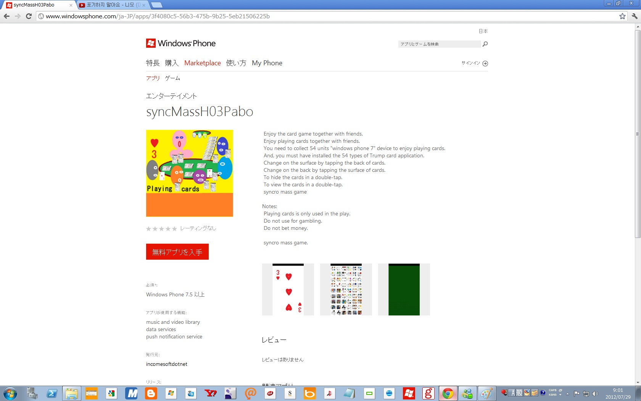The image size is (641, 401).
Task: Open the green card back screenshot thumbnail
Action: point(404,289)
